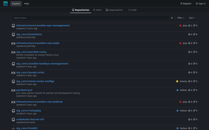Click star icon on rockypkg row
209x130 pixels.
click(189, 111)
